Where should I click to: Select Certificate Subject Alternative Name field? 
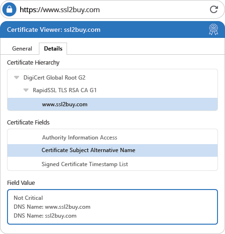[112, 150]
